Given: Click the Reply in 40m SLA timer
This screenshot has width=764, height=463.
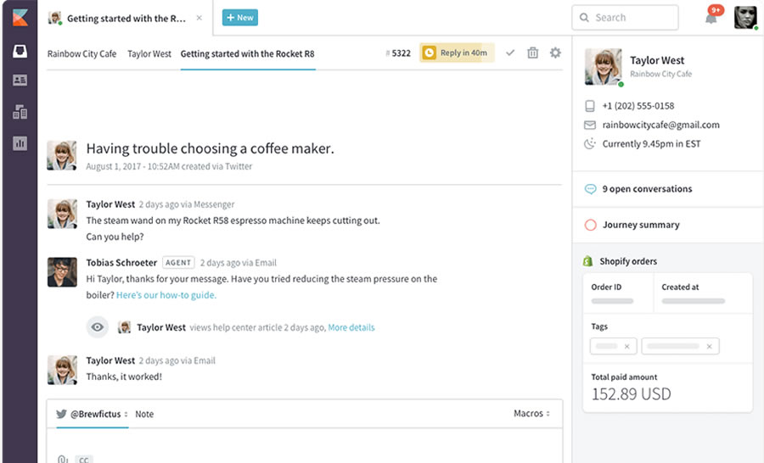Looking at the screenshot, I should tap(457, 53).
